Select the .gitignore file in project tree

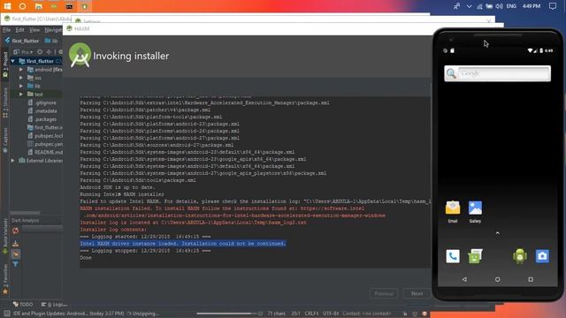point(42,102)
